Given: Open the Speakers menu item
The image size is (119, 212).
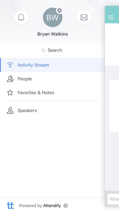Looking at the screenshot, I should (x=53, y=111).
